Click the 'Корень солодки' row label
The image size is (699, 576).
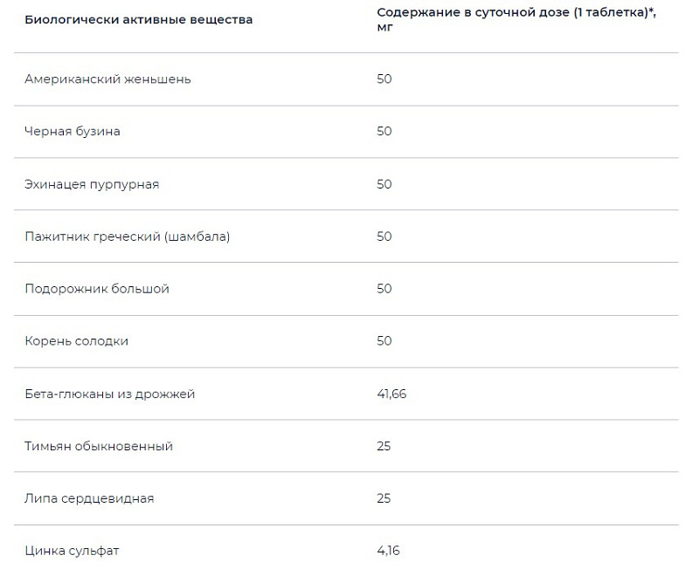point(76,341)
